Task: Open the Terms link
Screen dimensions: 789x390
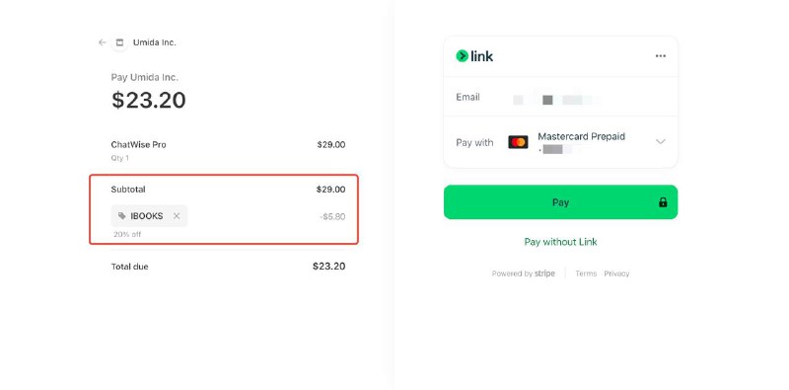Action: [586, 273]
